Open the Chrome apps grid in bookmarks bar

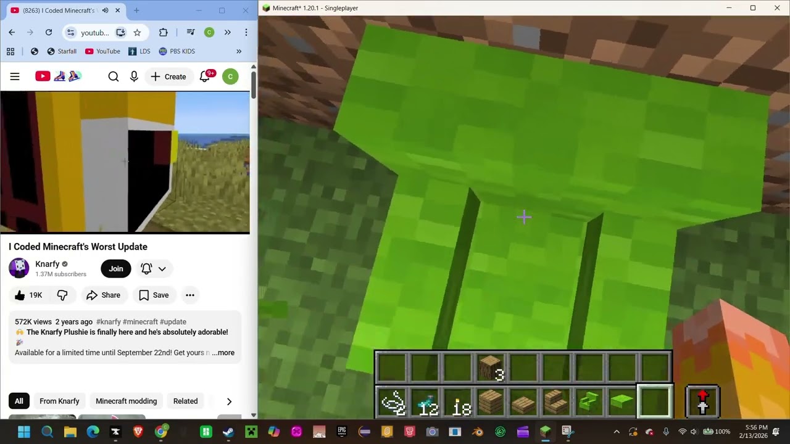(x=10, y=51)
